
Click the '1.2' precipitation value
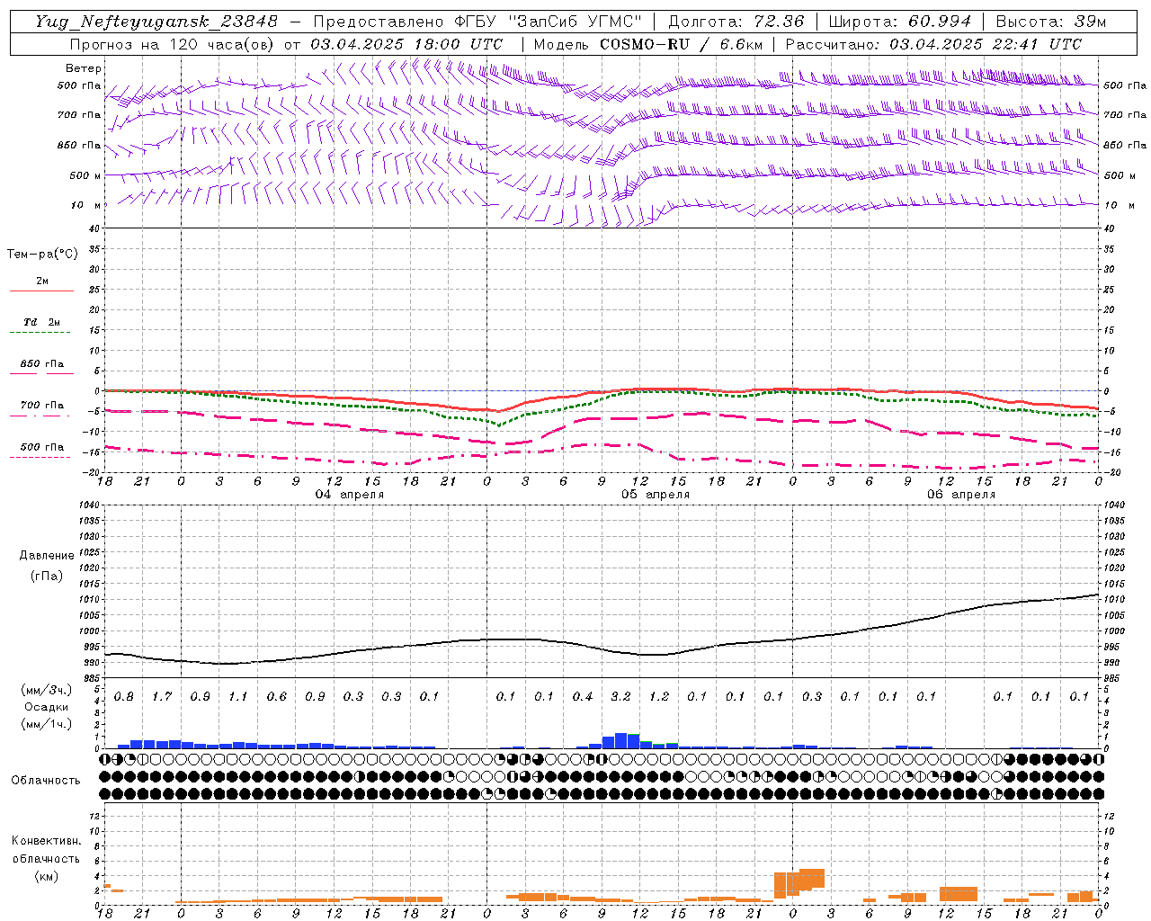click(659, 696)
